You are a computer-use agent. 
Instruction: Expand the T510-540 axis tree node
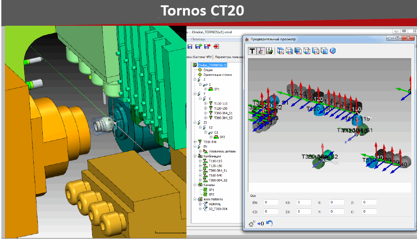195,142
